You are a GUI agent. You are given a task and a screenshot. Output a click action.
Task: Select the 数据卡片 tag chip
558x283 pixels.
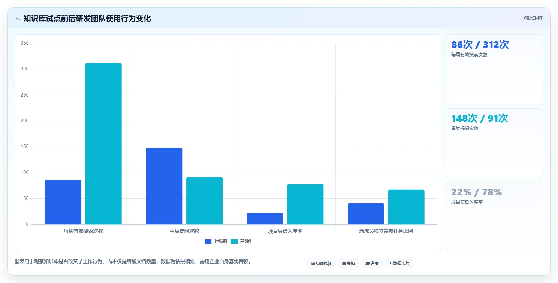click(x=399, y=263)
